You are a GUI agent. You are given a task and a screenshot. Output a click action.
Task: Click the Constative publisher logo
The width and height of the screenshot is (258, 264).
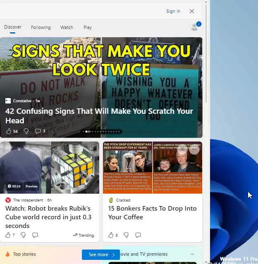(8, 101)
